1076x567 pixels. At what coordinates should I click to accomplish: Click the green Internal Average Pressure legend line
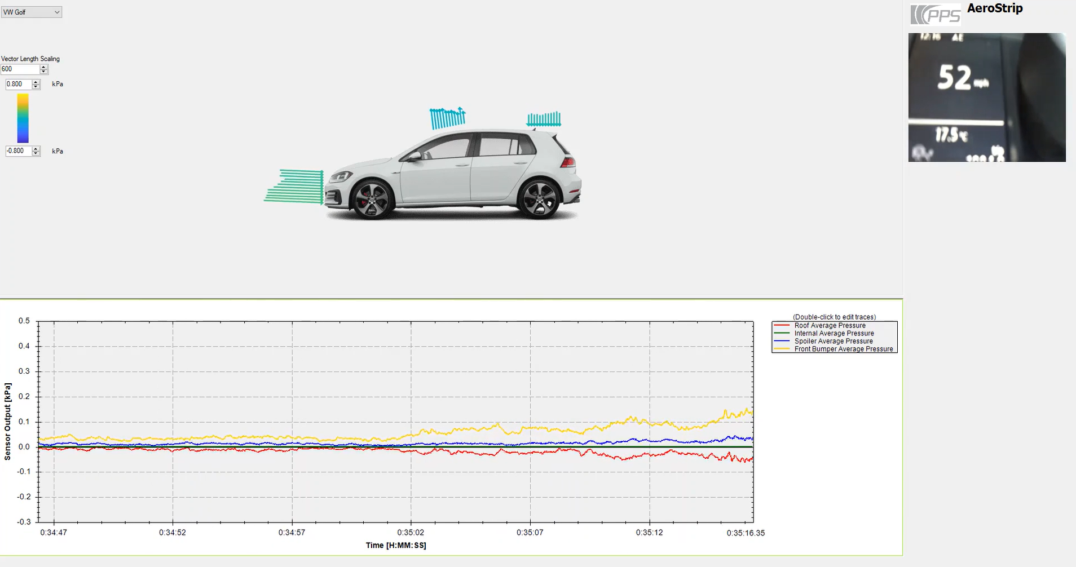(781, 333)
